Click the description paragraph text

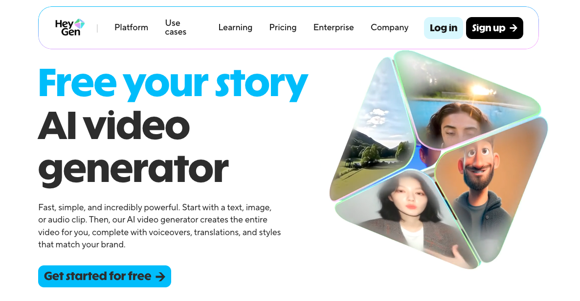[159, 226]
